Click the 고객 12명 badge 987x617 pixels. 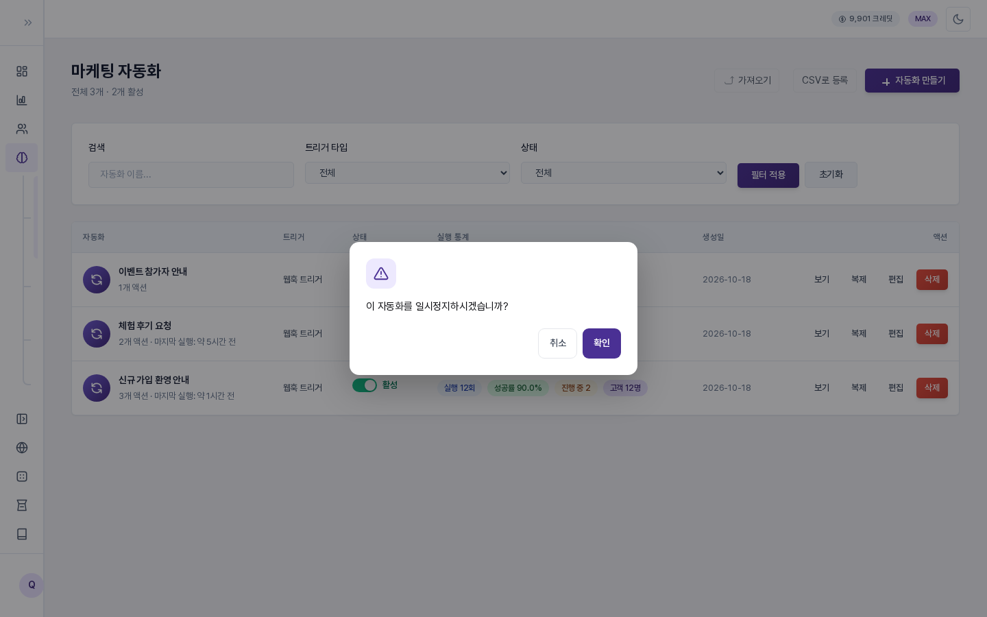point(625,388)
